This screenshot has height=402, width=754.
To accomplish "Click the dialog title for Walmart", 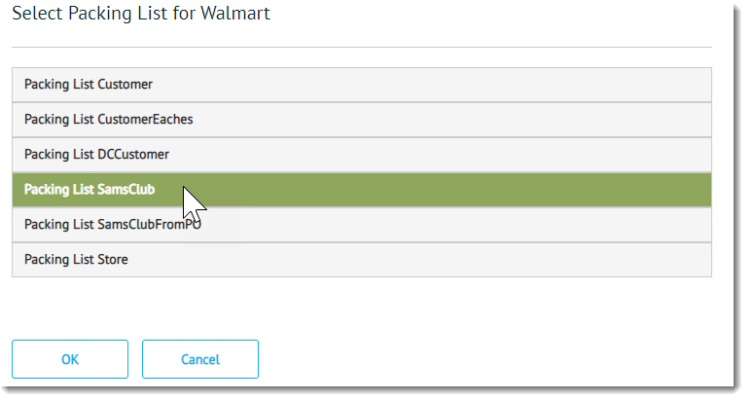I will [141, 14].
